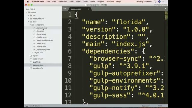Click the styles.scss code file icon
The width and height of the screenshot is (192, 108).
pyautogui.click(x=32, y=53)
